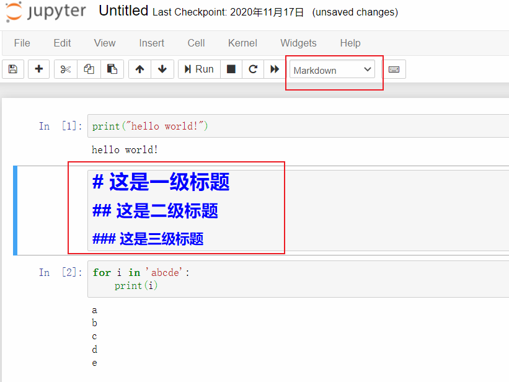Click the Jupyter logo

coord(46,12)
